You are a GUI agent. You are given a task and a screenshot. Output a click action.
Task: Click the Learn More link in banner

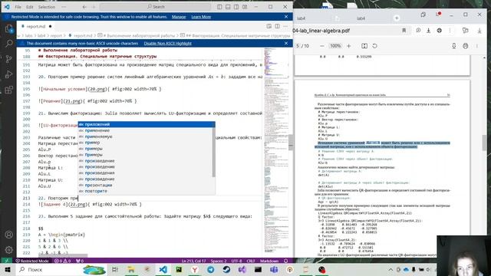click(201, 17)
